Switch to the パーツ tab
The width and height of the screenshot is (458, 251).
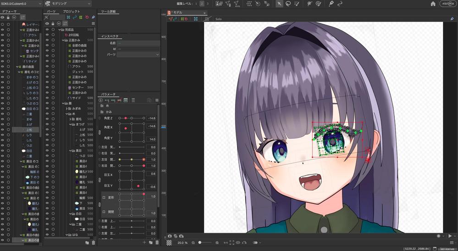(51, 11)
